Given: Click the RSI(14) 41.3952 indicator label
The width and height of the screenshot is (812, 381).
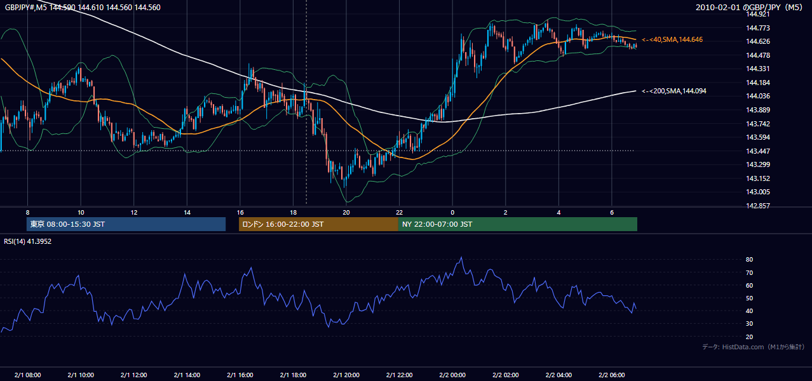Looking at the screenshot, I should [28, 241].
